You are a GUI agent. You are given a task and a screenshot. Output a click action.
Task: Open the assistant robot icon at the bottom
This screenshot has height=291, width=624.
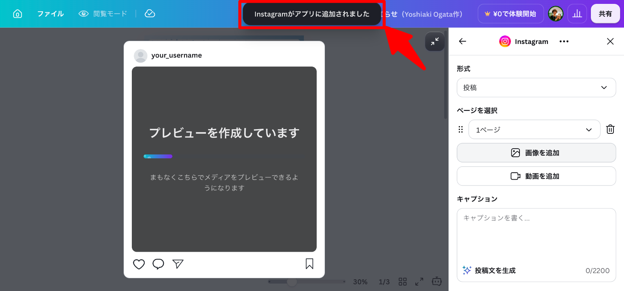click(x=437, y=281)
